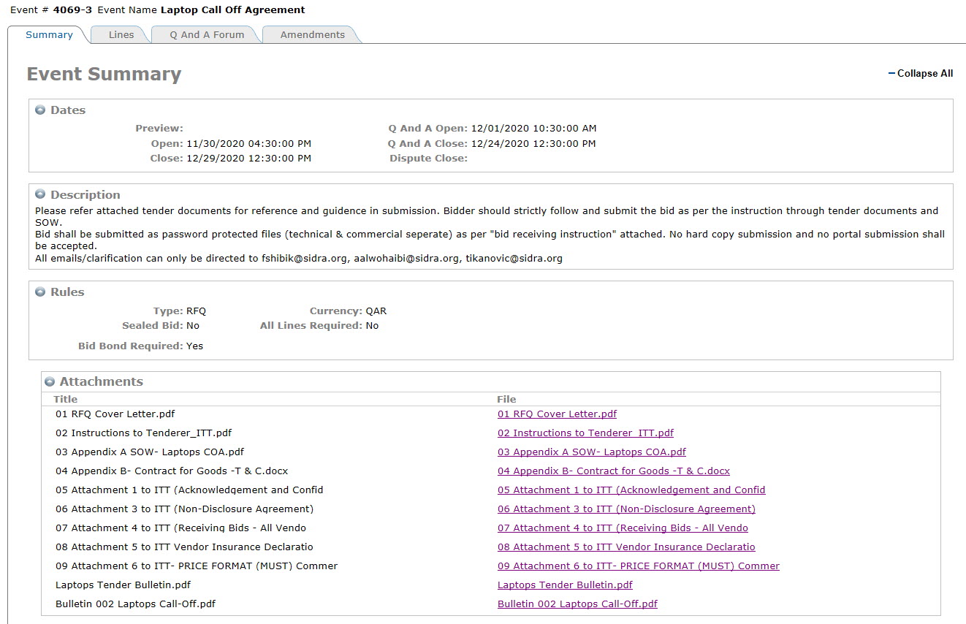The image size is (966, 624).
Task: Select Q And A Open date value
Action: pos(533,129)
